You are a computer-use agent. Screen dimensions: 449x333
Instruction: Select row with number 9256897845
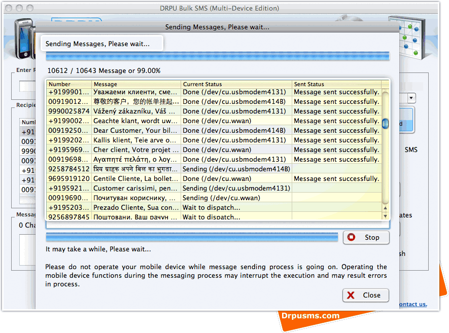tap(214, 216)
